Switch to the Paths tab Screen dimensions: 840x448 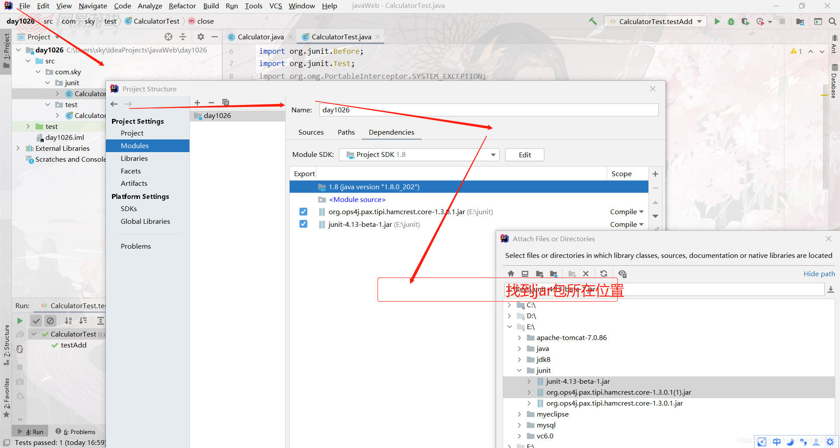tap(346, 132)
